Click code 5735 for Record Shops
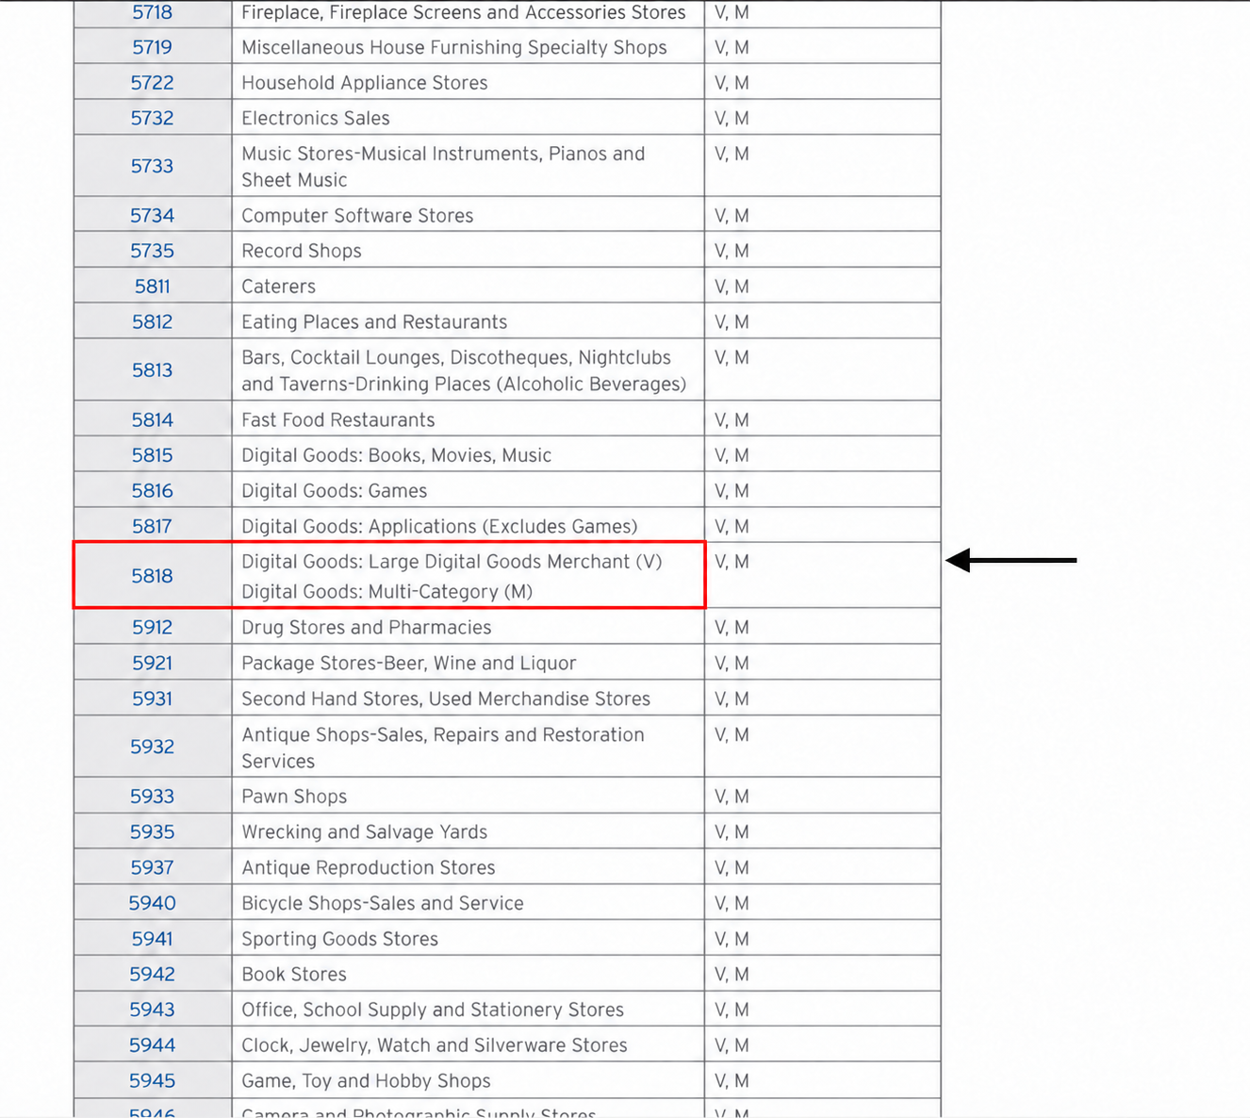The height and width of the screenshot is (1118, 1250). (152, 251)
